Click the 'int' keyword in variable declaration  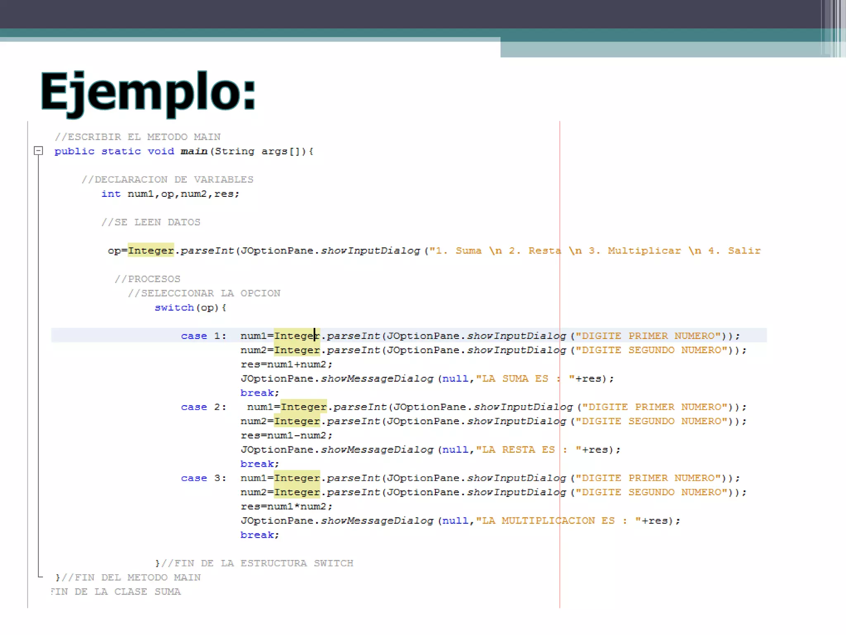111,194
